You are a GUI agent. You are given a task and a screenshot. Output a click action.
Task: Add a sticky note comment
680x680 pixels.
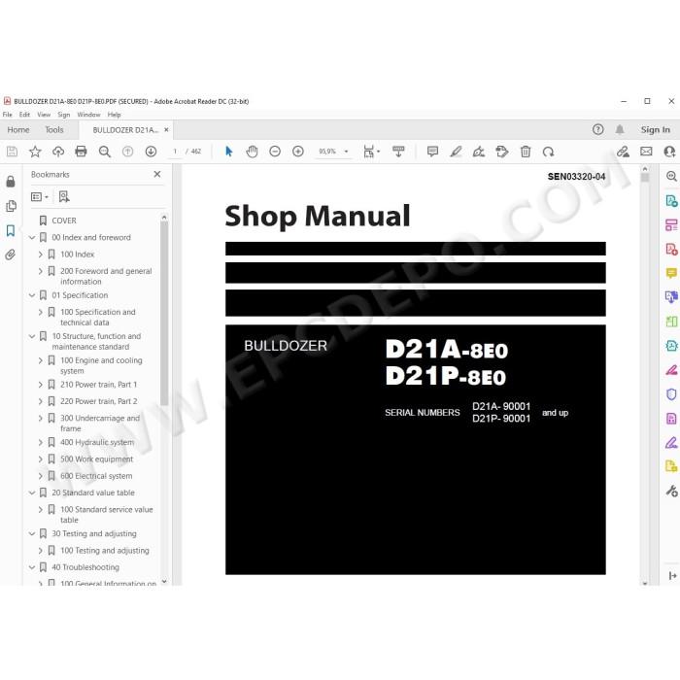tap(432, 152)
